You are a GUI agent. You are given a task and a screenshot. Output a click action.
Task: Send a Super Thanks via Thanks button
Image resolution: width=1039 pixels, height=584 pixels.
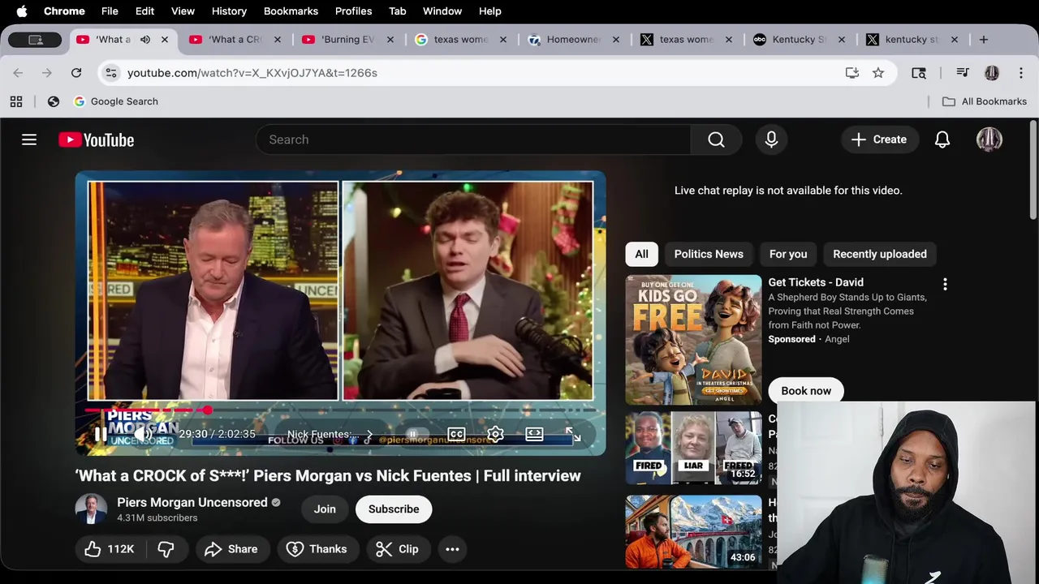tap(317, 549)
